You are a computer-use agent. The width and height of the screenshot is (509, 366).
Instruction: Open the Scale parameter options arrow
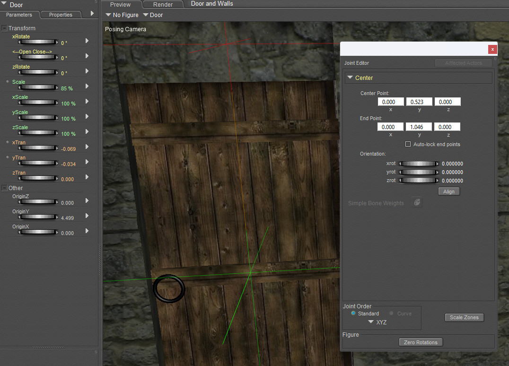(x=87, y=87)
